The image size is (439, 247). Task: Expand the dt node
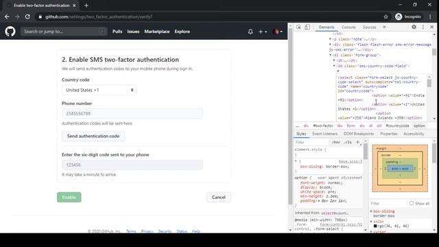pyautogui.click(x=334, y=60)
